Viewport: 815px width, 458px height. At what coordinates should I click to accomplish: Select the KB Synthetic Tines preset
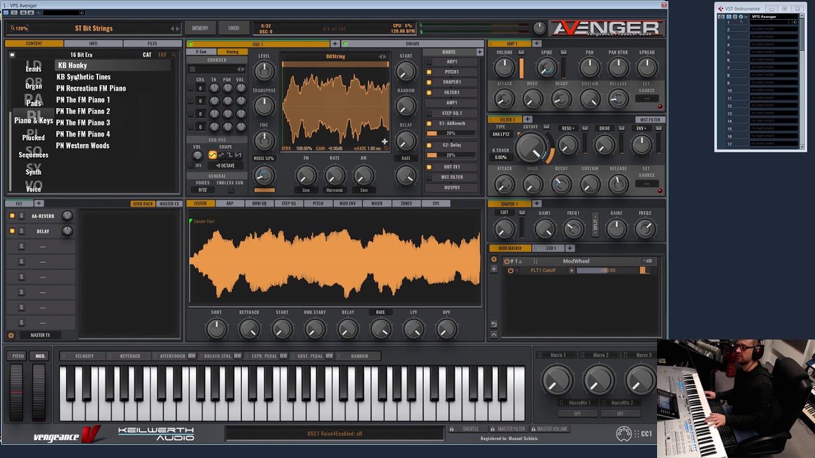pos(83,77)
